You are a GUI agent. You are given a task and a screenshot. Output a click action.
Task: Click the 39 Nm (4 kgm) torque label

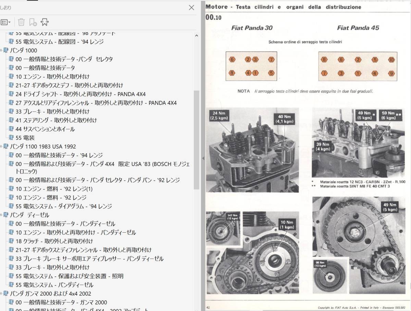pos(323,146)
